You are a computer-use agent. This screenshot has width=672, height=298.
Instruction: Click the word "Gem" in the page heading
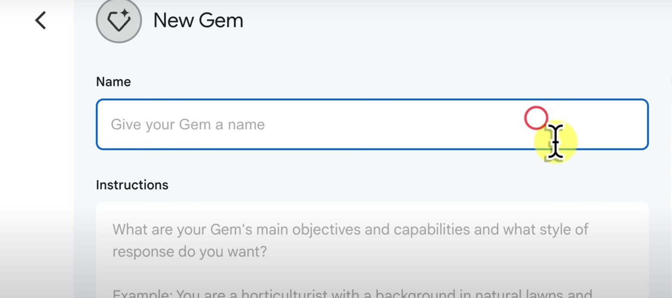point(221,20)
